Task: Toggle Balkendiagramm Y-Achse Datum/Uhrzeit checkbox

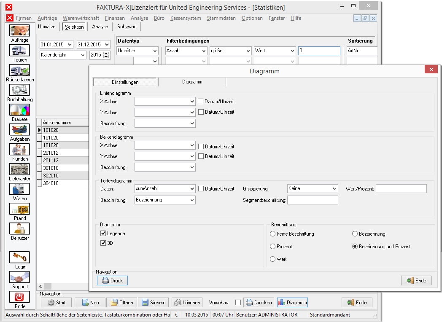Action: [x=201, y=156]
